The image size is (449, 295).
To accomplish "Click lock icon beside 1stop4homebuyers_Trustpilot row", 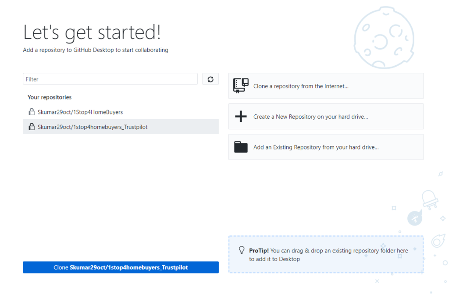I will [x=32, y=127].
